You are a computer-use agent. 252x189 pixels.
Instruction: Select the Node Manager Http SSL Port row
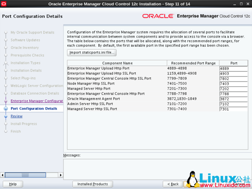click(158, 84)
